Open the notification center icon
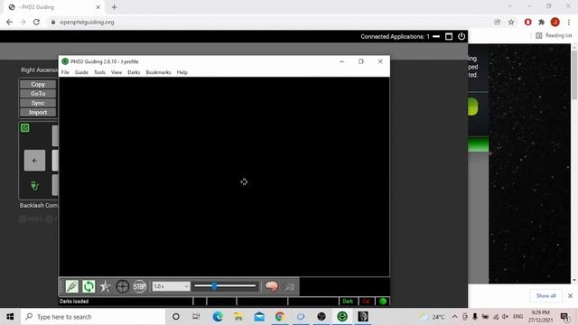This screenshot has width=578, height=325. [564, 317]
